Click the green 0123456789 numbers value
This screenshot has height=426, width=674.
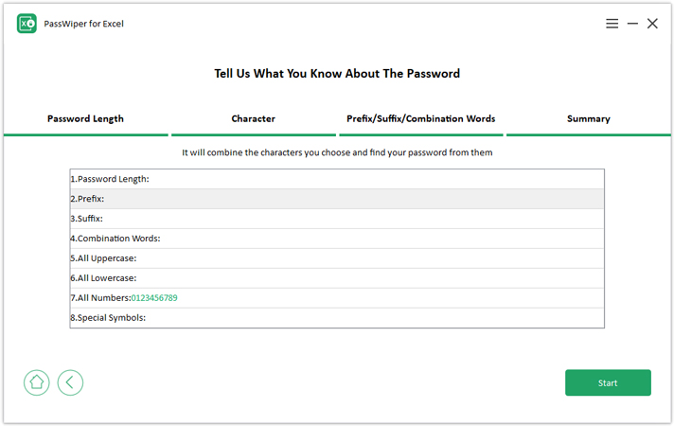coord(154,298)
